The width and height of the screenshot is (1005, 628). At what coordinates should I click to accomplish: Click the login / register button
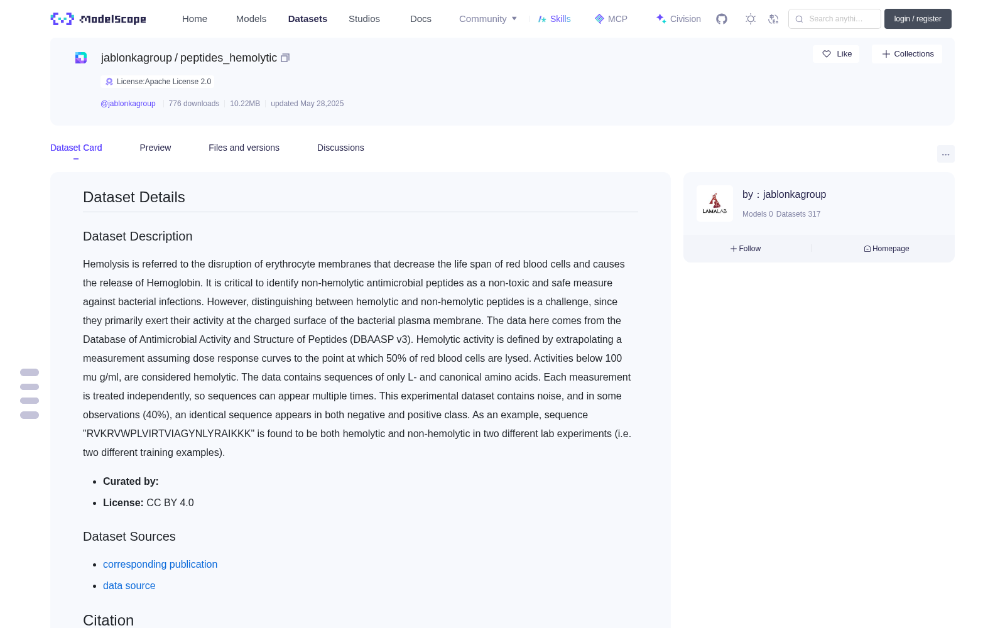pos(918,19)
